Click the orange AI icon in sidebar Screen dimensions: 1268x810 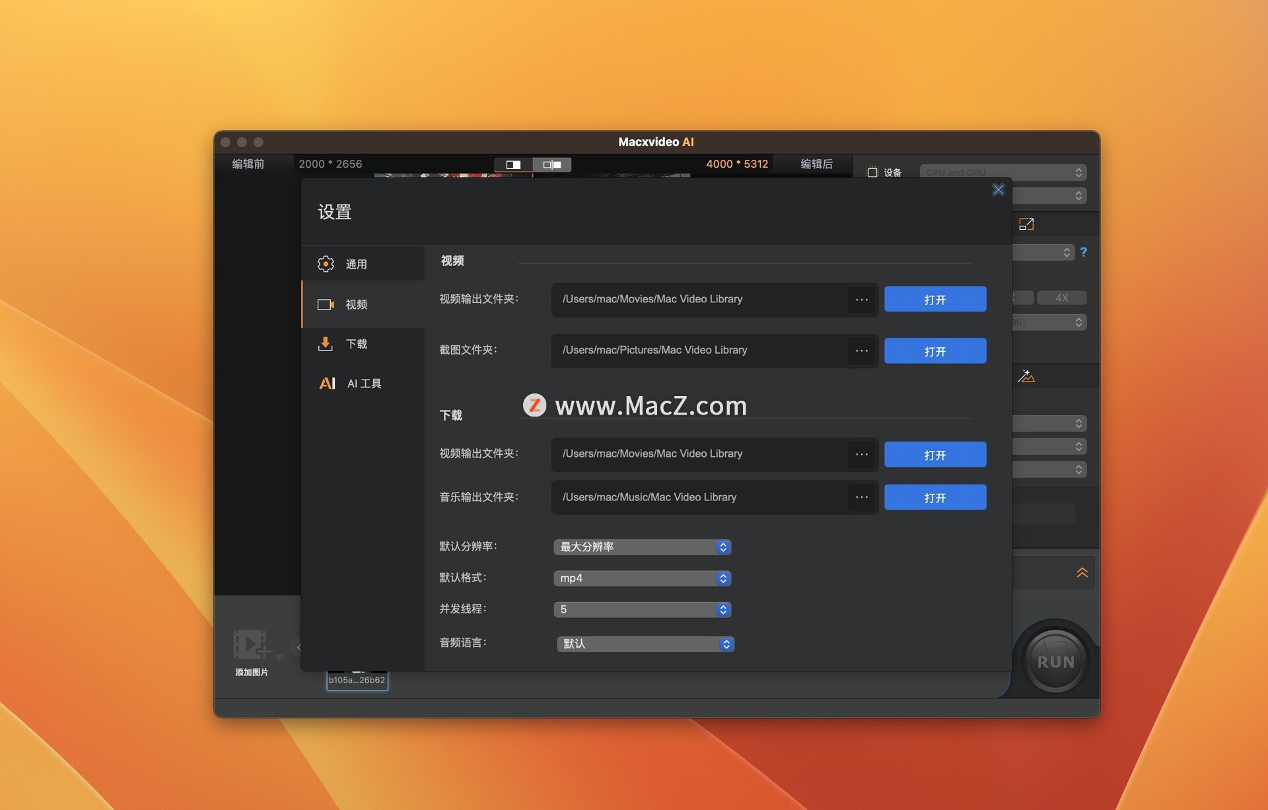point(328,384)
